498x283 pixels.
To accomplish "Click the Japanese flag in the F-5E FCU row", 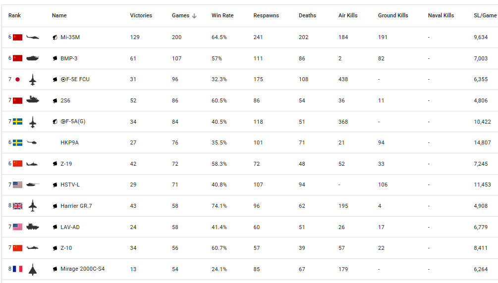I will click(x=18, y=79).
